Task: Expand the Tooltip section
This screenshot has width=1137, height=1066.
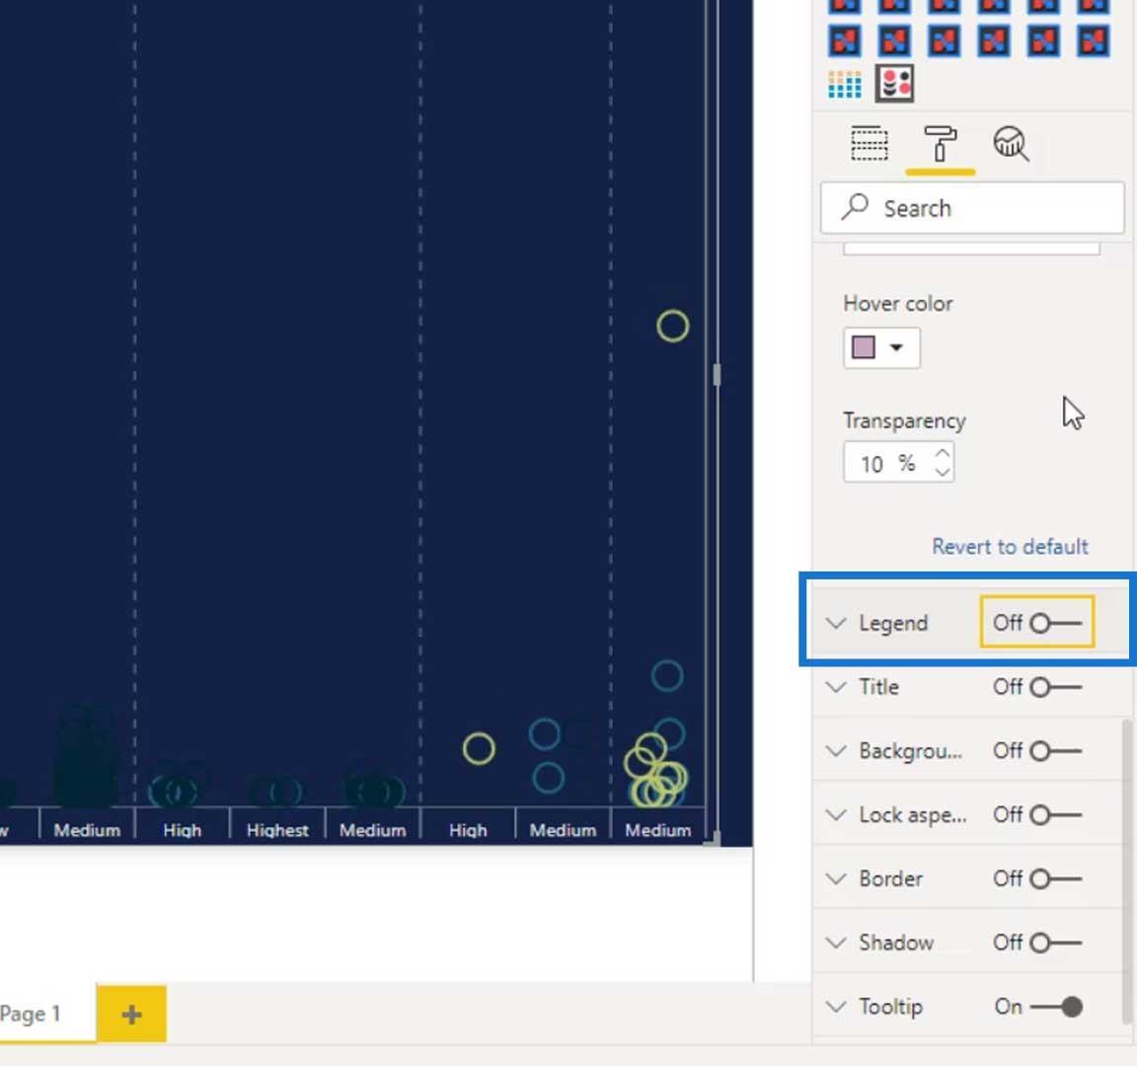Action: pos(835,1007)
